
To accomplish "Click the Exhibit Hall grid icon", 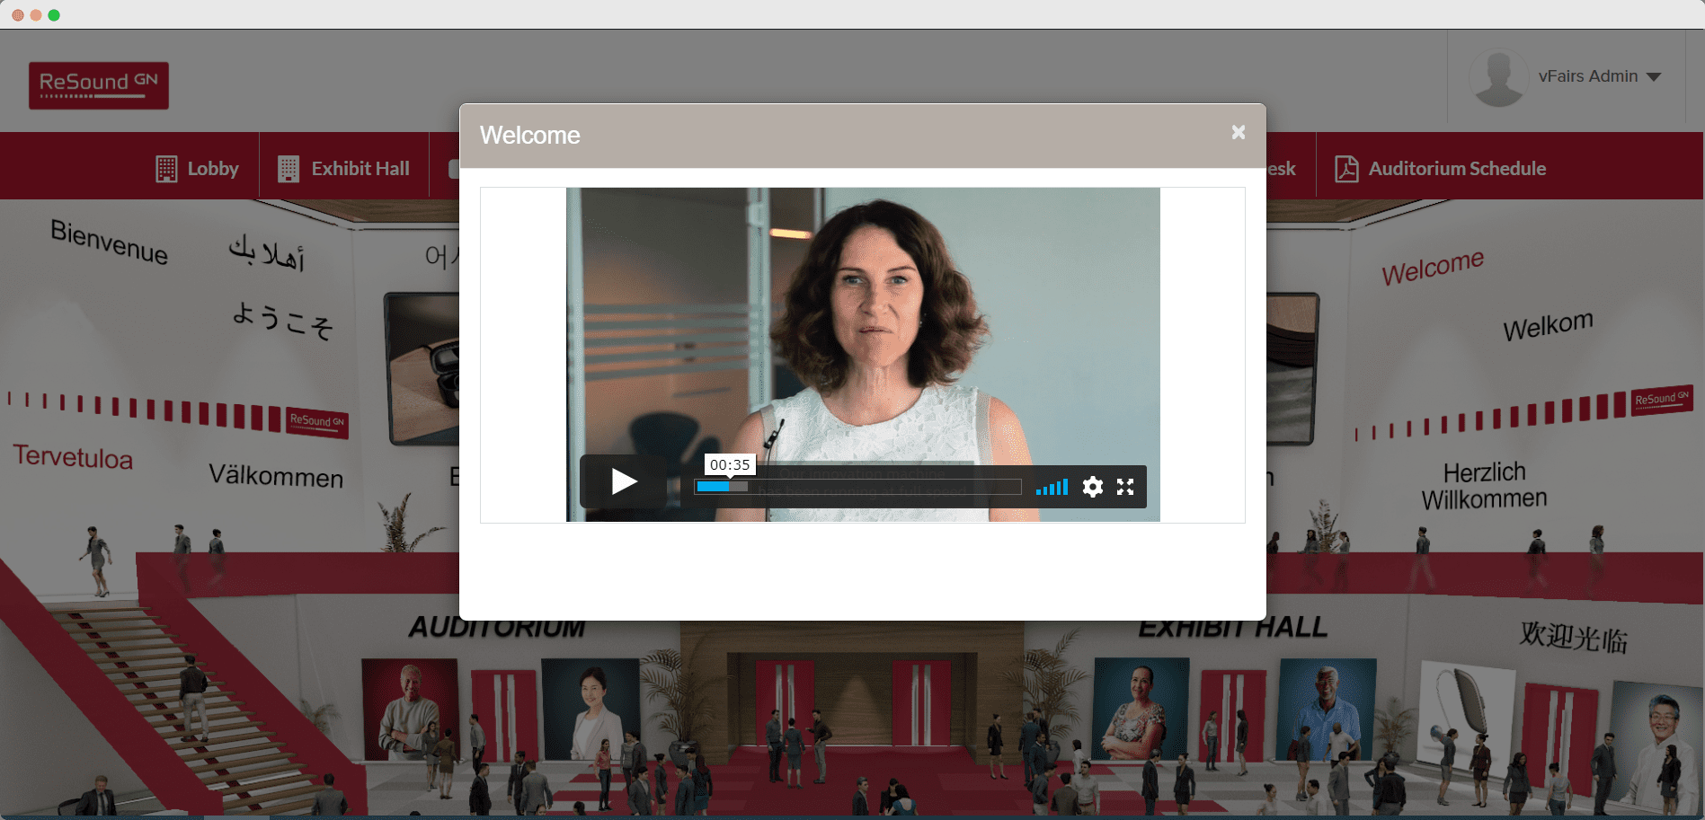I will (289, 169).
